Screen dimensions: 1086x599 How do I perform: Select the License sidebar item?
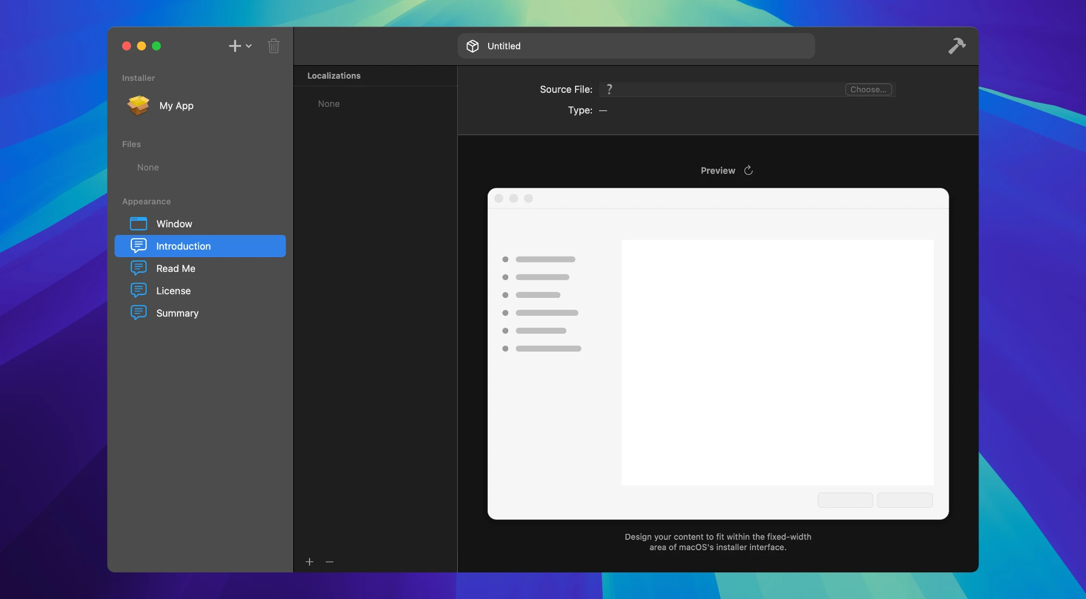[x=173, y=291]
